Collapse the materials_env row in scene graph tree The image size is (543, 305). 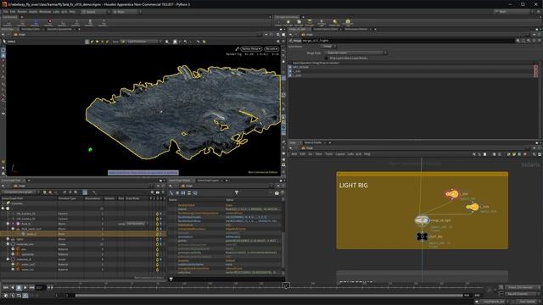8,244
